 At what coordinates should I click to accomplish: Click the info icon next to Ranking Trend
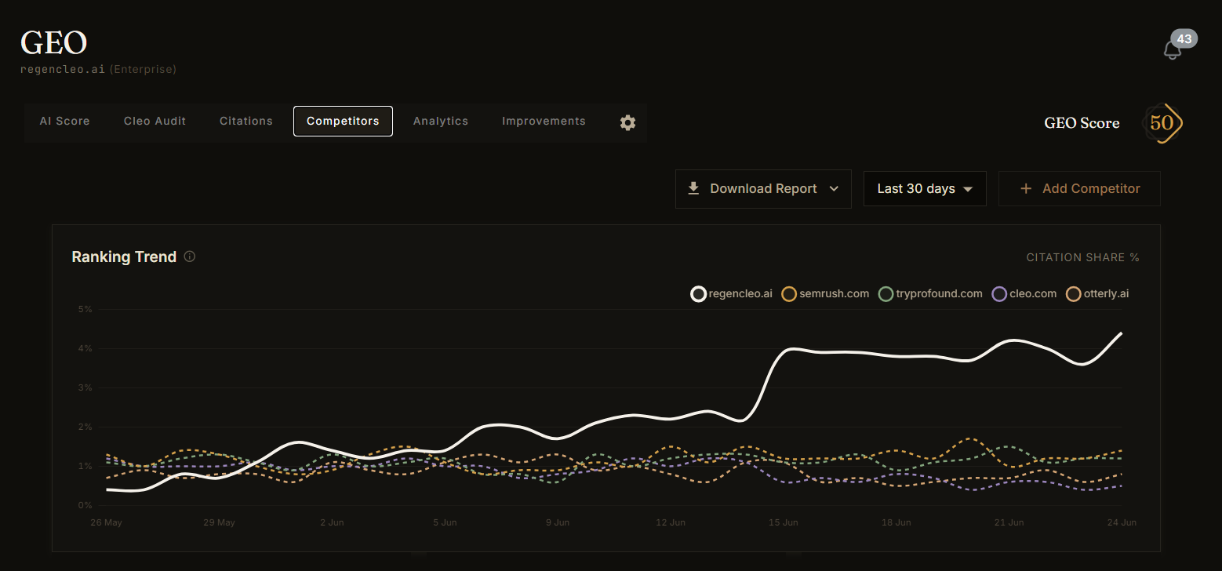click(189, 256)
